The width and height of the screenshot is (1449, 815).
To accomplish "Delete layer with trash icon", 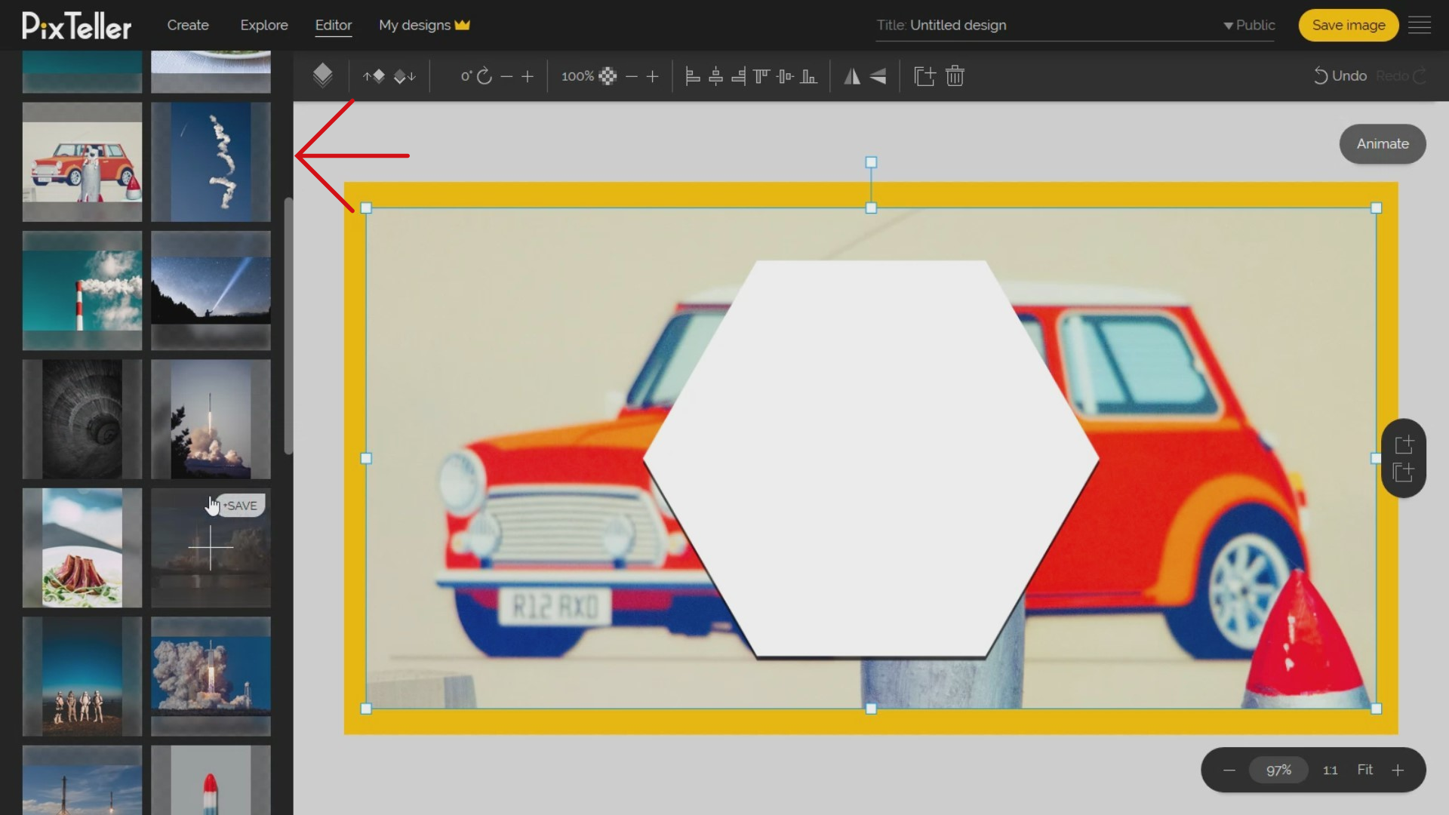I will tap(955, 76).
